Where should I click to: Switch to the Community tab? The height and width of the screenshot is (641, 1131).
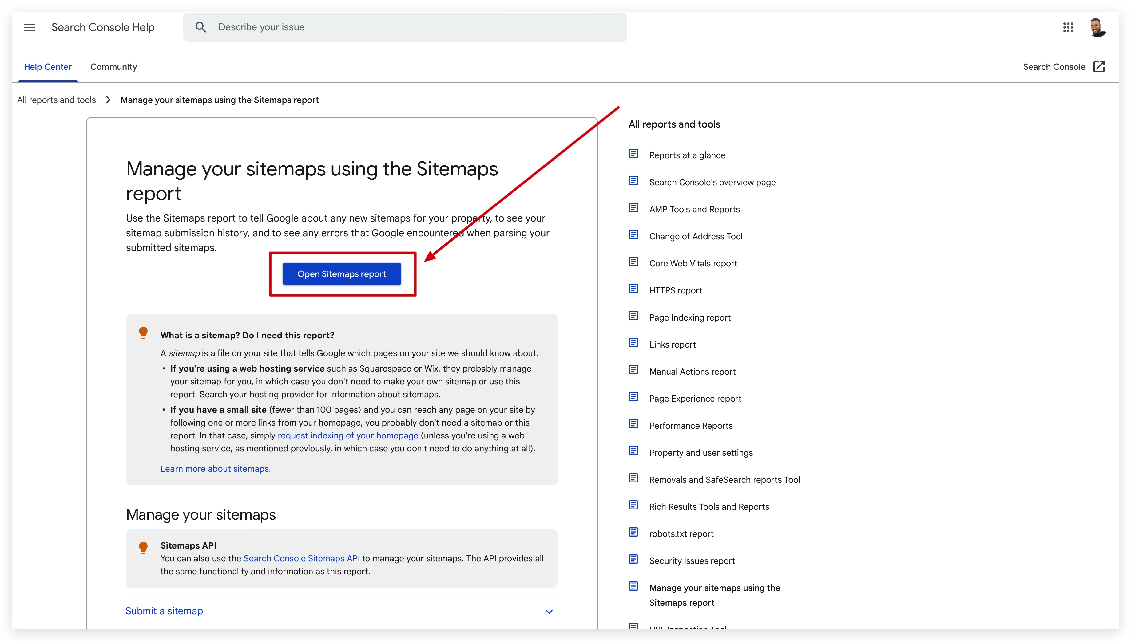(114, 66)
